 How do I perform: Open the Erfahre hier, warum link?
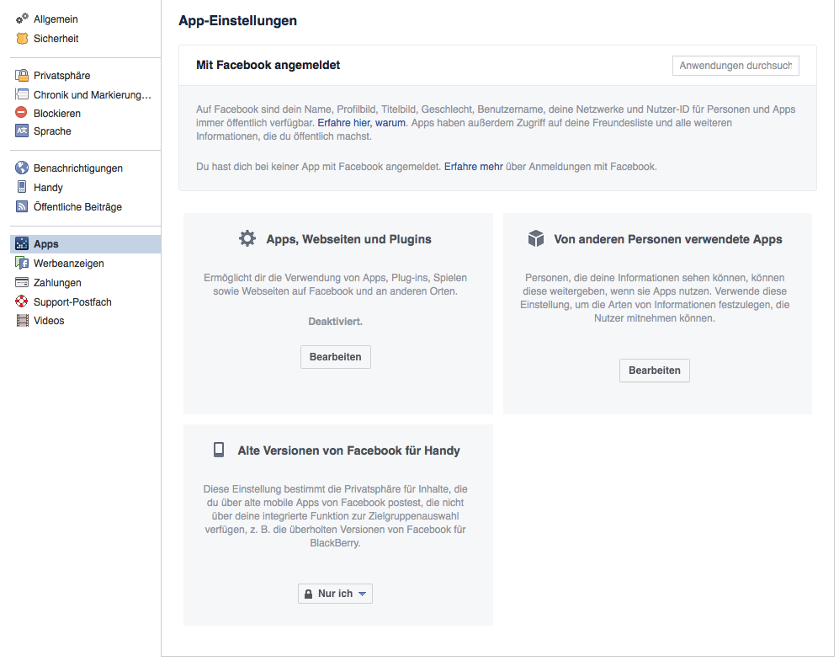[361, 123]
